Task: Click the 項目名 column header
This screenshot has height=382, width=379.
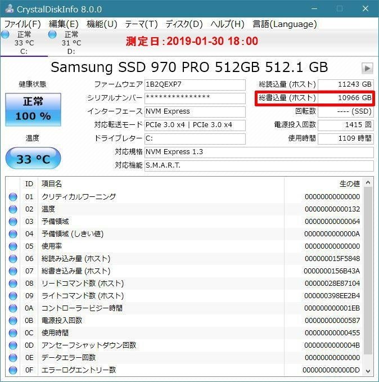Action: (161, 184)
